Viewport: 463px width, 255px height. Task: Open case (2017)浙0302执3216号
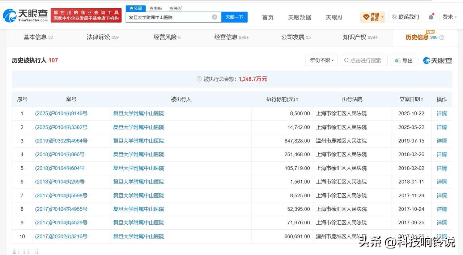[61, 236]
